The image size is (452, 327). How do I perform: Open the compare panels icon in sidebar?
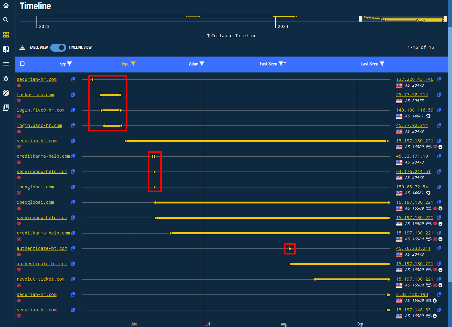coord(6,49)
